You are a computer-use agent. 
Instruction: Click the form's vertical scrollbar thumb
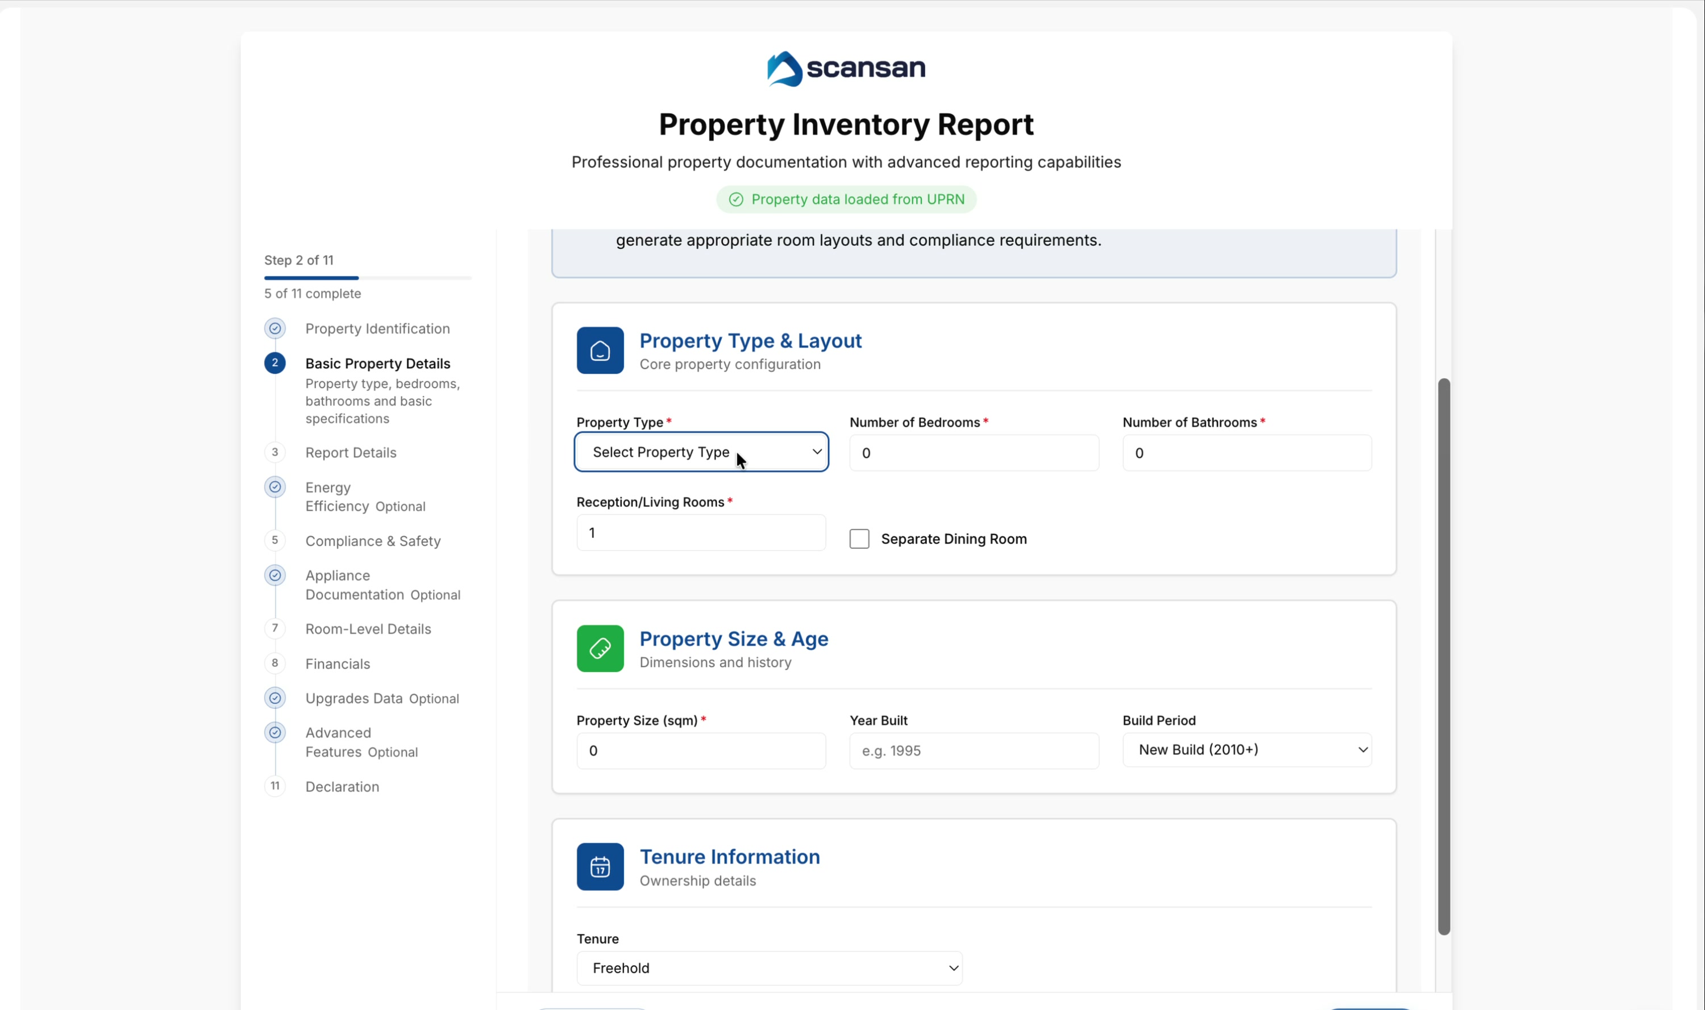(x=1444, y=657)
